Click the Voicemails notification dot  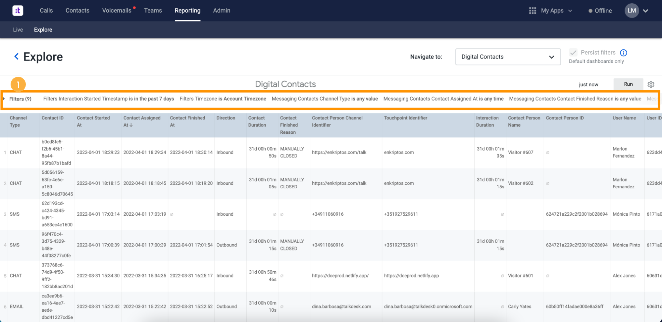134,7
